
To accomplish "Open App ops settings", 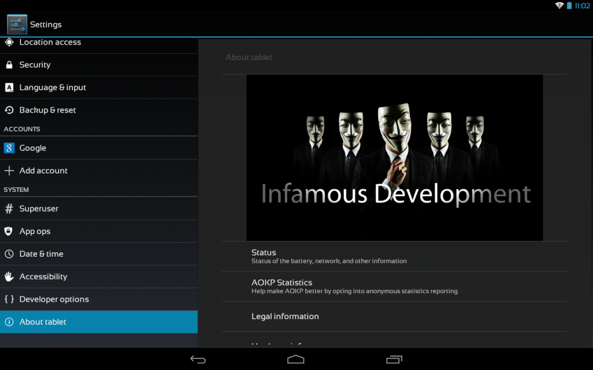I will pos(98,231).
